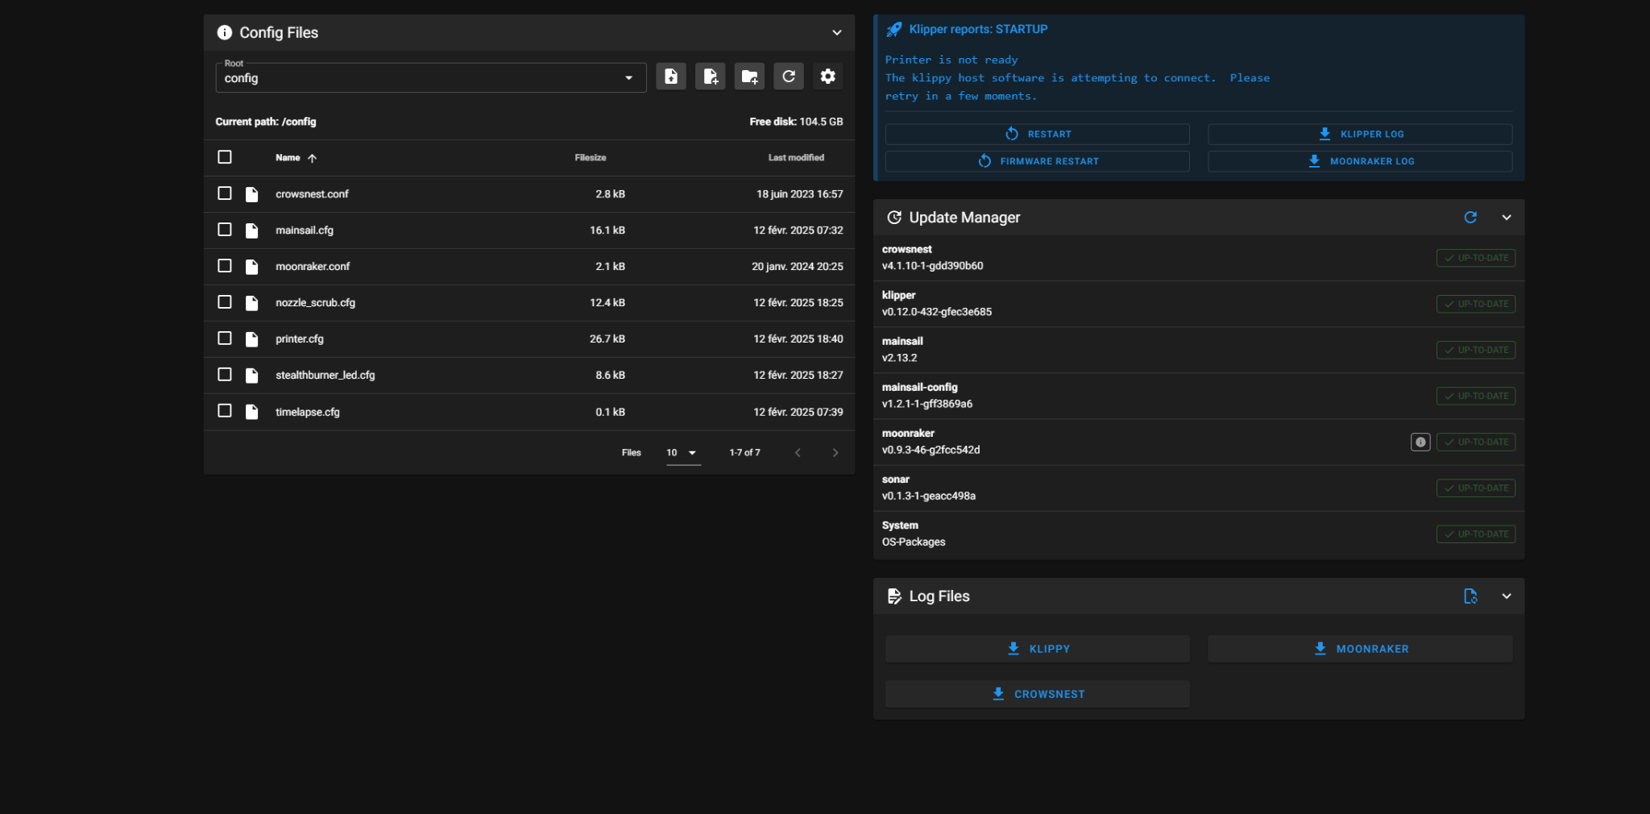Go to the previous files page

[798, 453]
